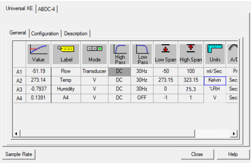Select the OFF low pass cell for A4

(x=142, y=97)
